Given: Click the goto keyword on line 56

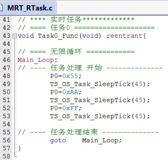Looking at the screenshot, I should (x=58, y=141).
